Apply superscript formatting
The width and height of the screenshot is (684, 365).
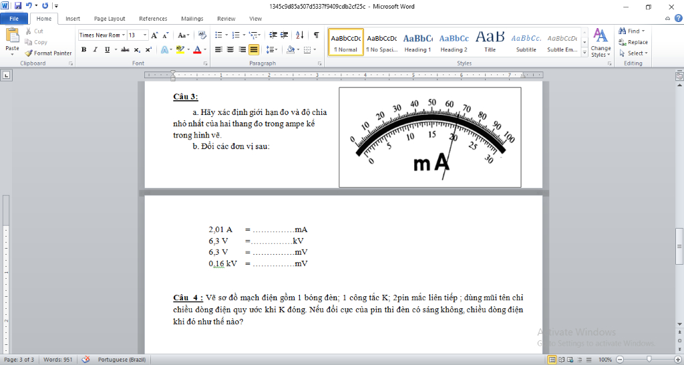[x=148, y=49]
